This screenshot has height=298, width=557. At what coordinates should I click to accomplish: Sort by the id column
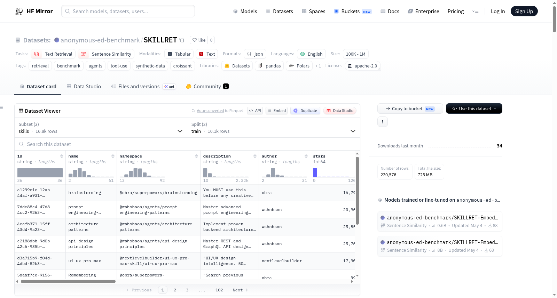tap(62, 156)
